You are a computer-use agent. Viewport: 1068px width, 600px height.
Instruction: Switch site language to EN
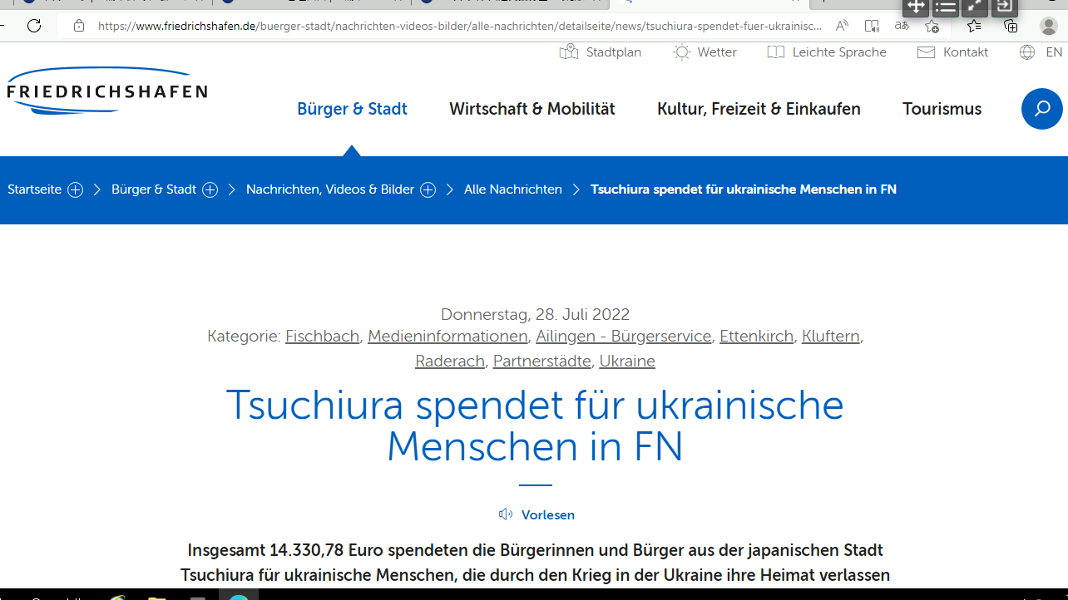1054,52
